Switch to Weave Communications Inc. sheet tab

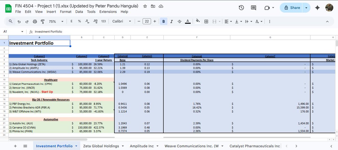tap(192, 146)
